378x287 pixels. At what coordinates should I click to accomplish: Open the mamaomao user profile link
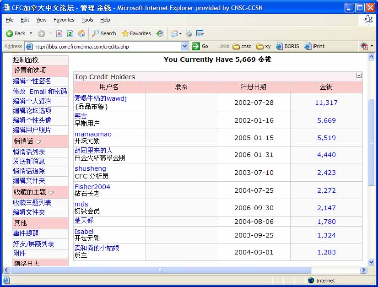coord(93,134)
